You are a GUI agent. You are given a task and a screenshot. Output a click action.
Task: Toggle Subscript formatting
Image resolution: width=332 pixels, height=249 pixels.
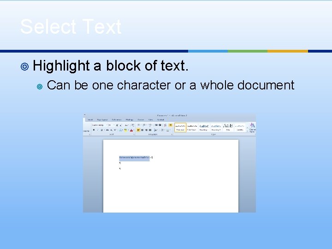tap(112, 130)
